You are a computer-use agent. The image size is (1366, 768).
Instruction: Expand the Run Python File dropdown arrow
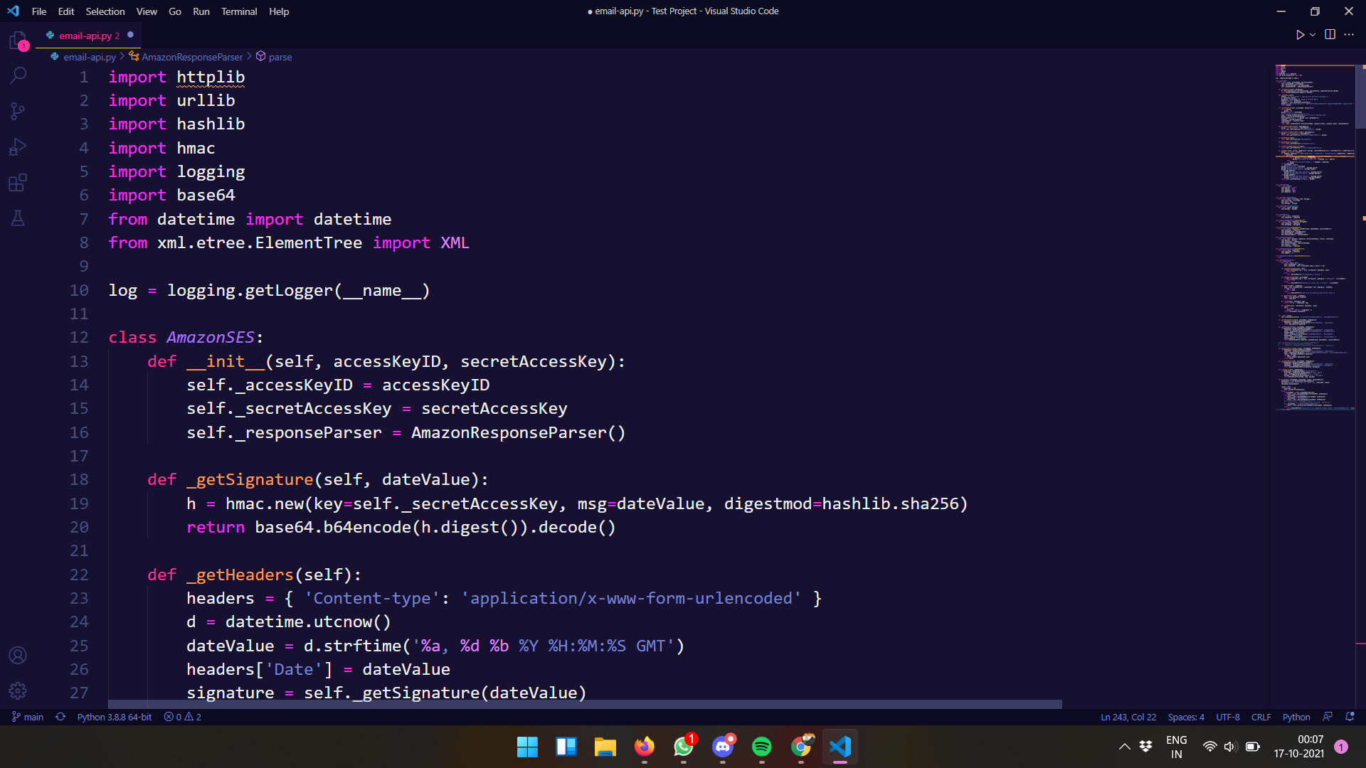click(1313, 34)
